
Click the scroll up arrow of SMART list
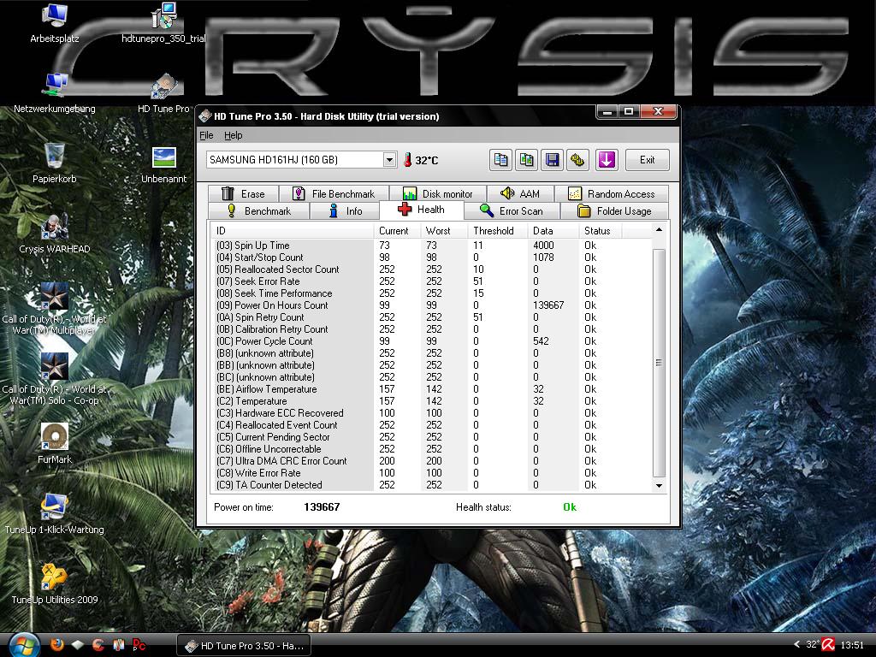point(659,229)
